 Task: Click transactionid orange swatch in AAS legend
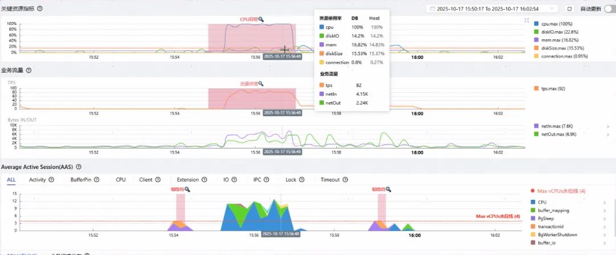[533, 227]
